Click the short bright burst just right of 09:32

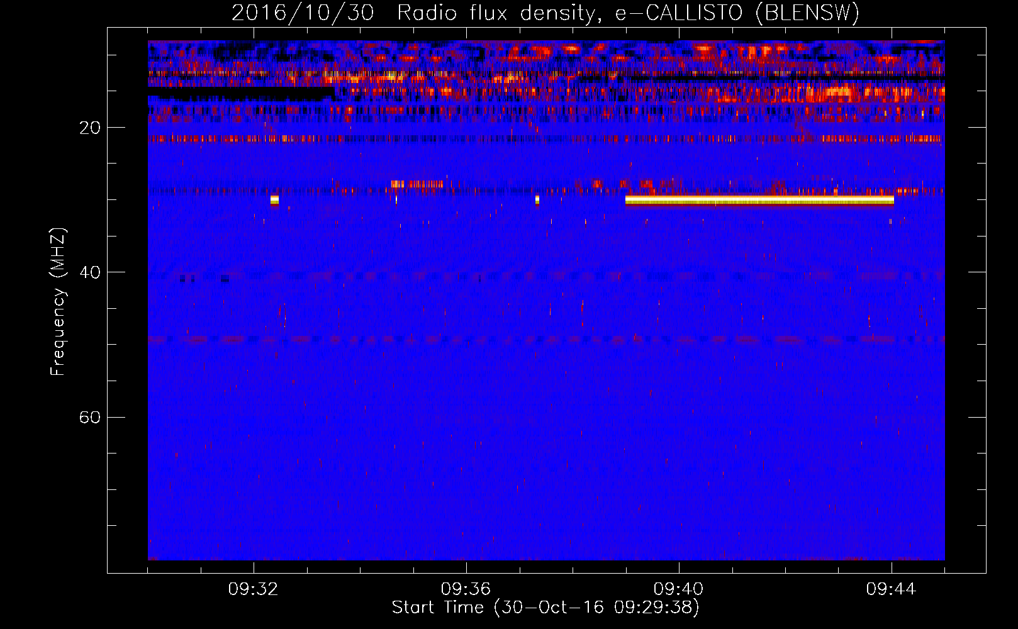click(274, 200)
